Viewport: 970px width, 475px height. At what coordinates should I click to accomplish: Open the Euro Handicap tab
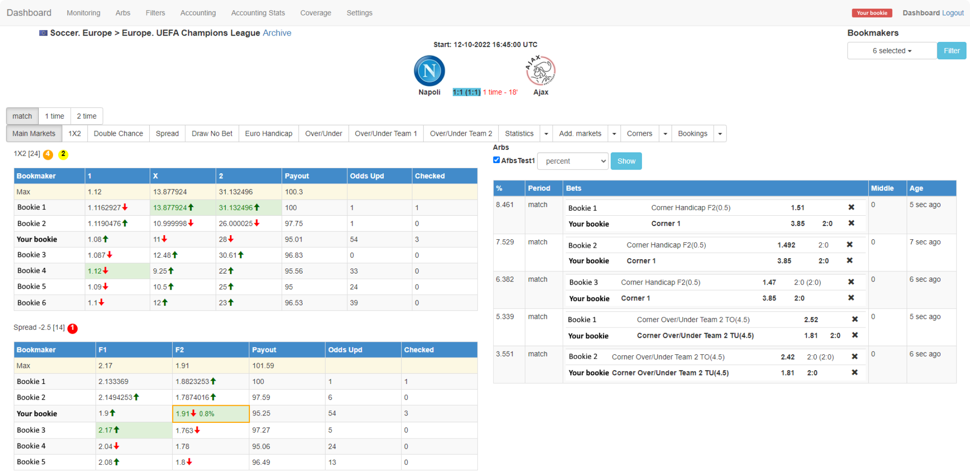point(268,134)
